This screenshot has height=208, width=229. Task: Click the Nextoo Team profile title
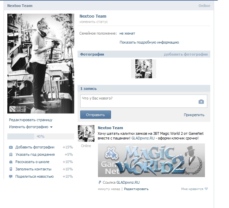(93, 16)
